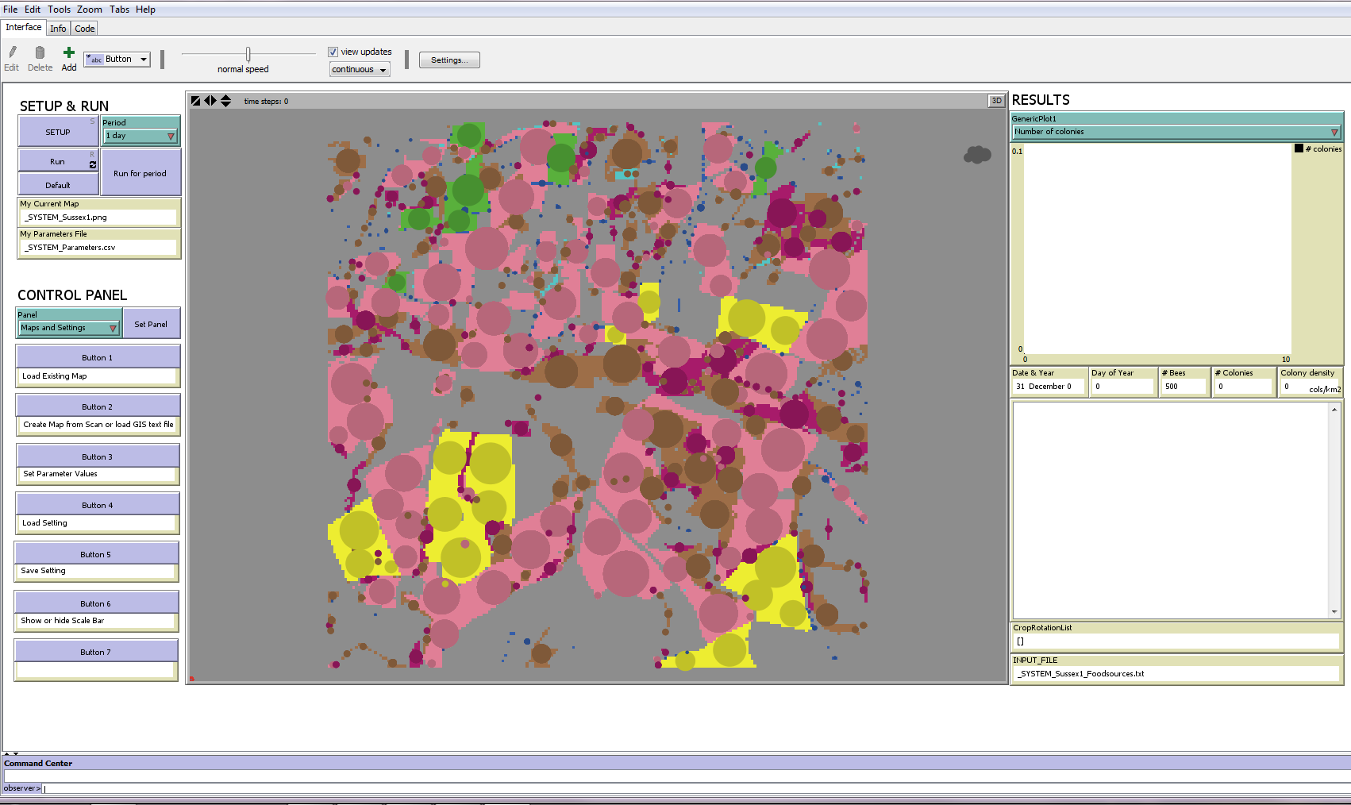This screenshot has width=1351, height=805.
Task: Click the black colonies legend pen marker
Action: coord(1299,148)
